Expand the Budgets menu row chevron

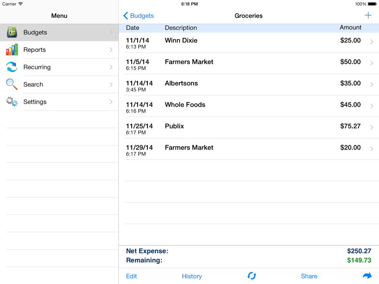point(111,32)
